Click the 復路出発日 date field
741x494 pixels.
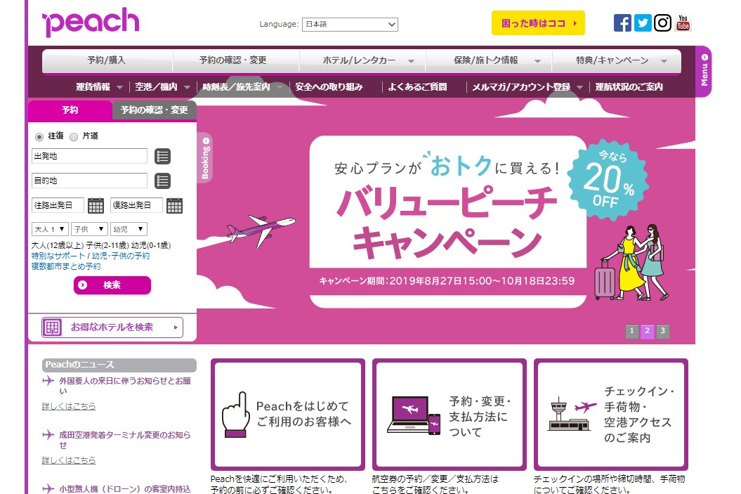(x=136, y=205)
